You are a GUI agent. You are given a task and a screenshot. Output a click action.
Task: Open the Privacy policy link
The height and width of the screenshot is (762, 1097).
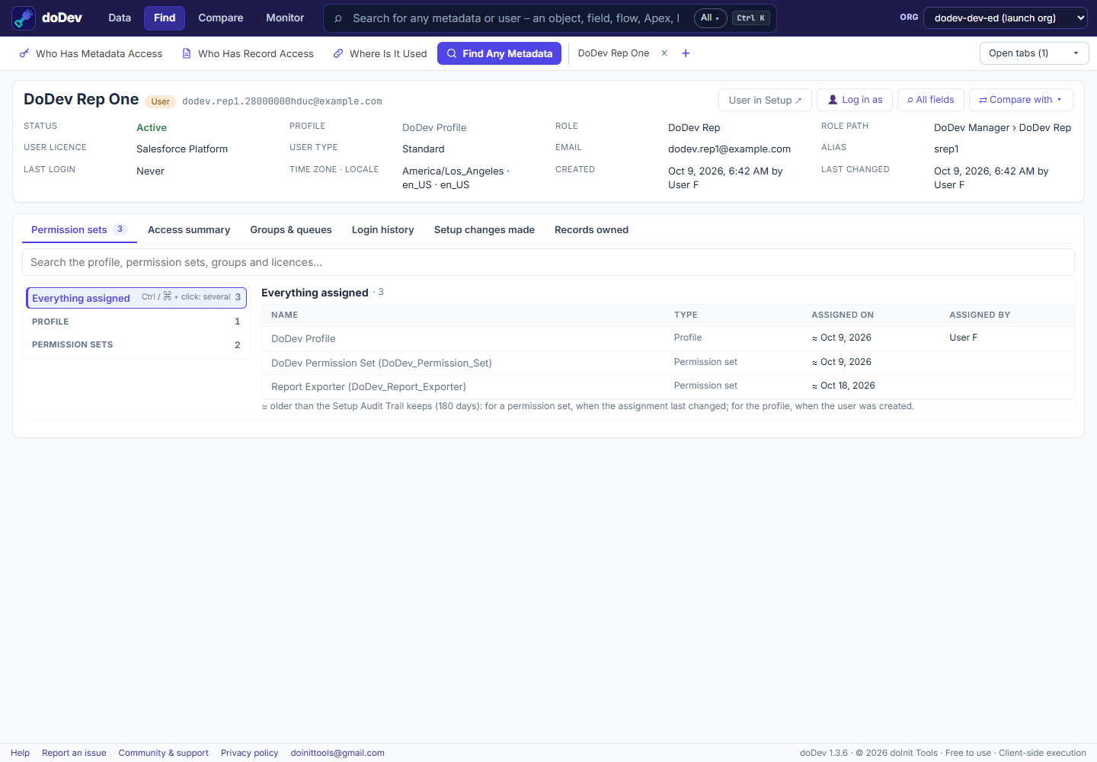[249, 753]
